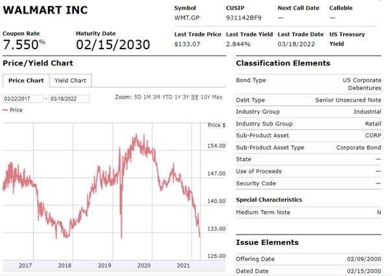The height and width of the screenshot is (276, 392).
Task: Click 2020 on the chart timeline
Action: pyautogui.click(x=144, y=266)
